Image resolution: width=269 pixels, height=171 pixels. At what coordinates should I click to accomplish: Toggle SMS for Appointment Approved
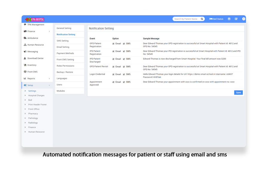124,82
